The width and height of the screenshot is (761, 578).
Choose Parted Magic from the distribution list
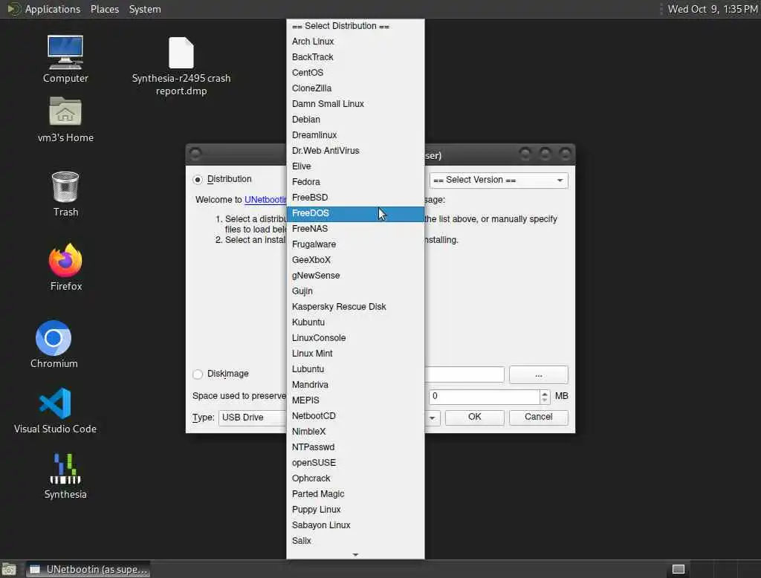coord(355,493)
